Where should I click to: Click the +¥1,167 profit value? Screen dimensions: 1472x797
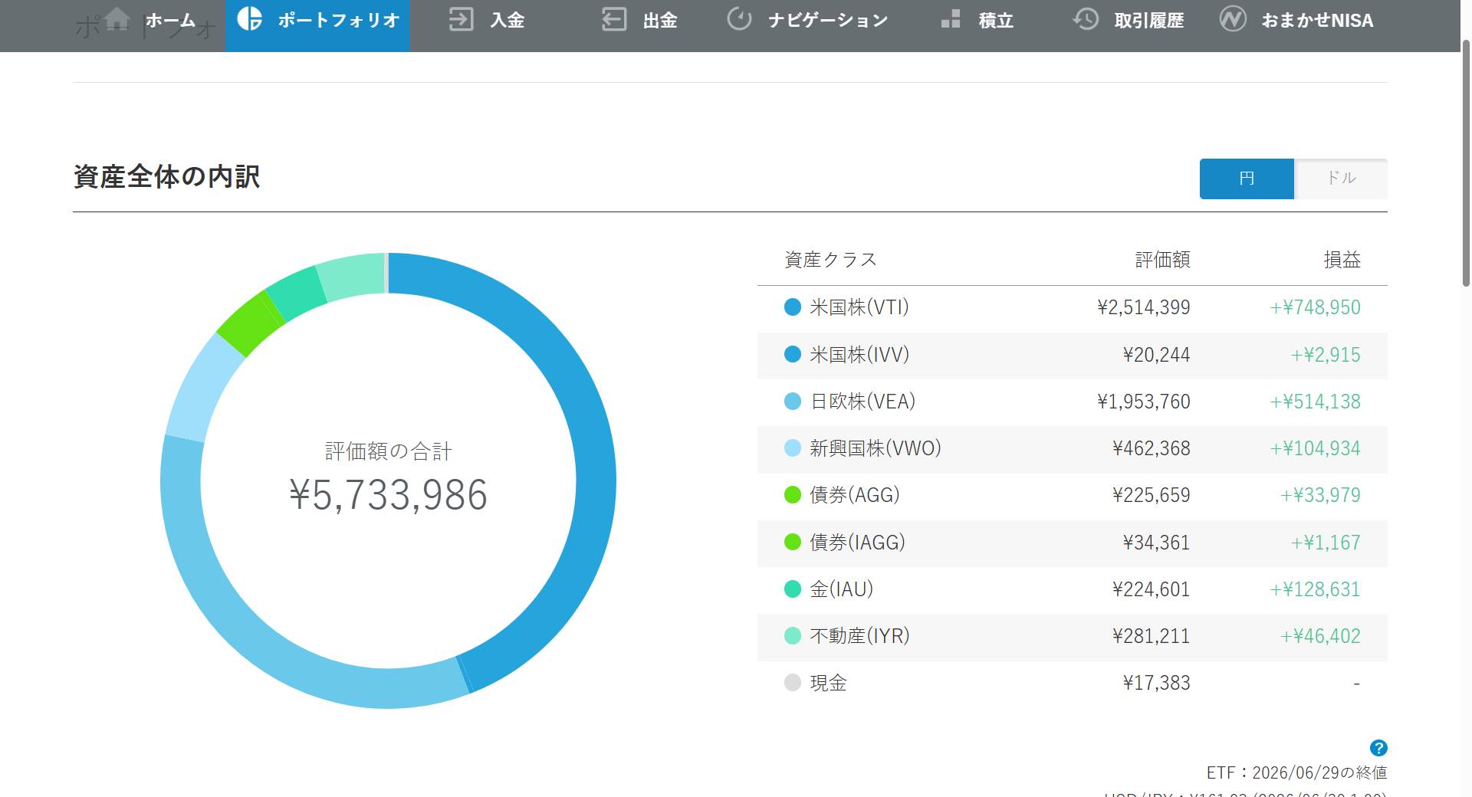coord(1325,543)
